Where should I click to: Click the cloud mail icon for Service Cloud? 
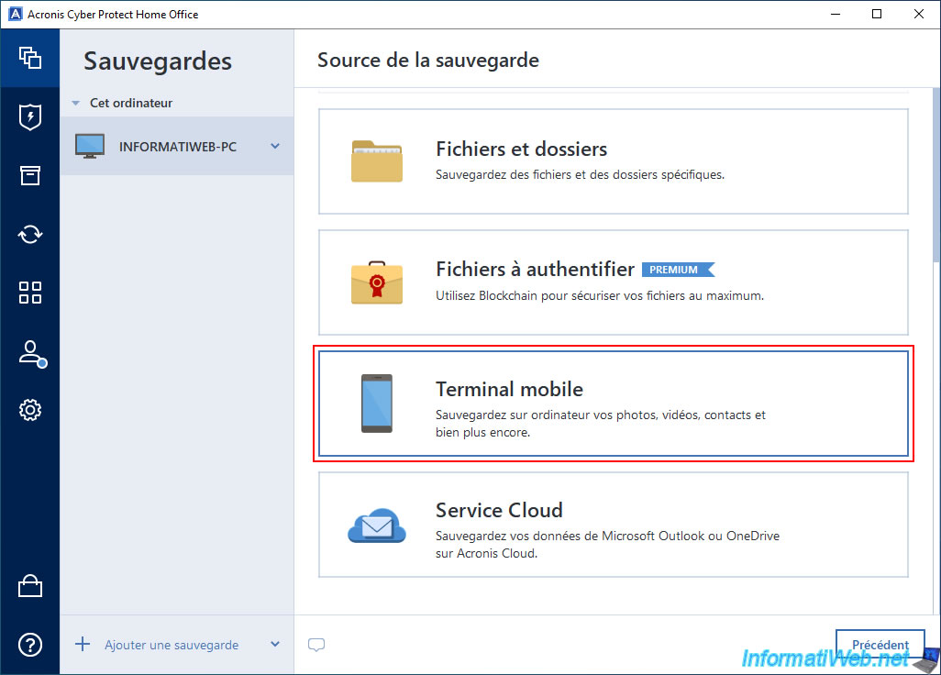pyautogui.click(x=377, y=526)
